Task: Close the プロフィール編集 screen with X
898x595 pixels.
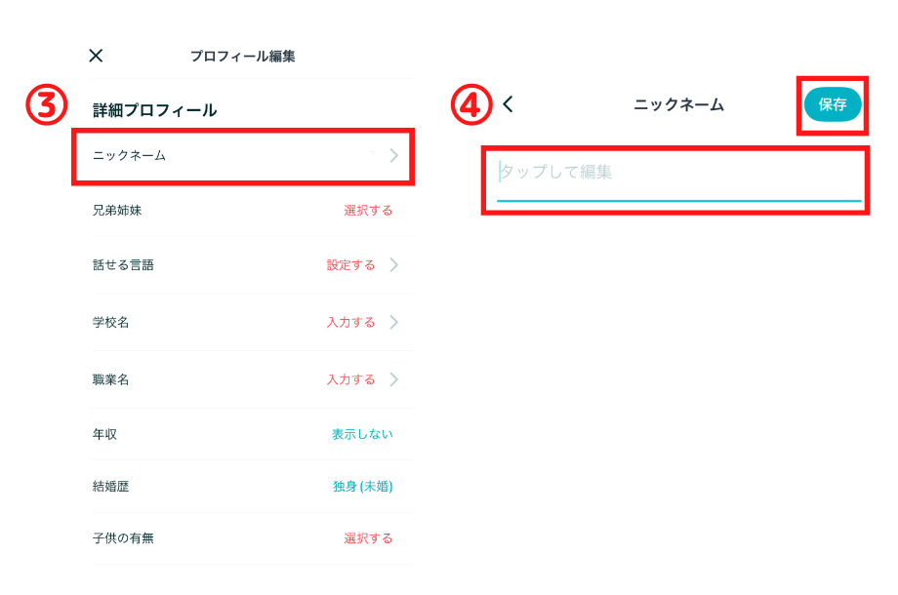Action: coord(95,56)
